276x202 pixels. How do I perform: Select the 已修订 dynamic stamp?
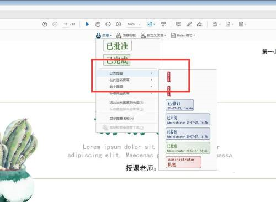tap(179, 105)
